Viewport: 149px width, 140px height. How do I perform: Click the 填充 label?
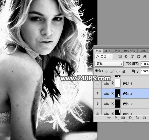(135, 71)
